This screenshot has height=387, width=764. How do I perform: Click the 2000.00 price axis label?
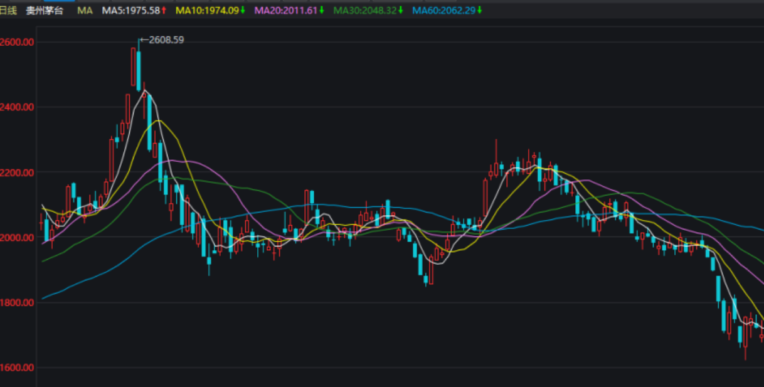pyautogui.click(x=17, y=238)
